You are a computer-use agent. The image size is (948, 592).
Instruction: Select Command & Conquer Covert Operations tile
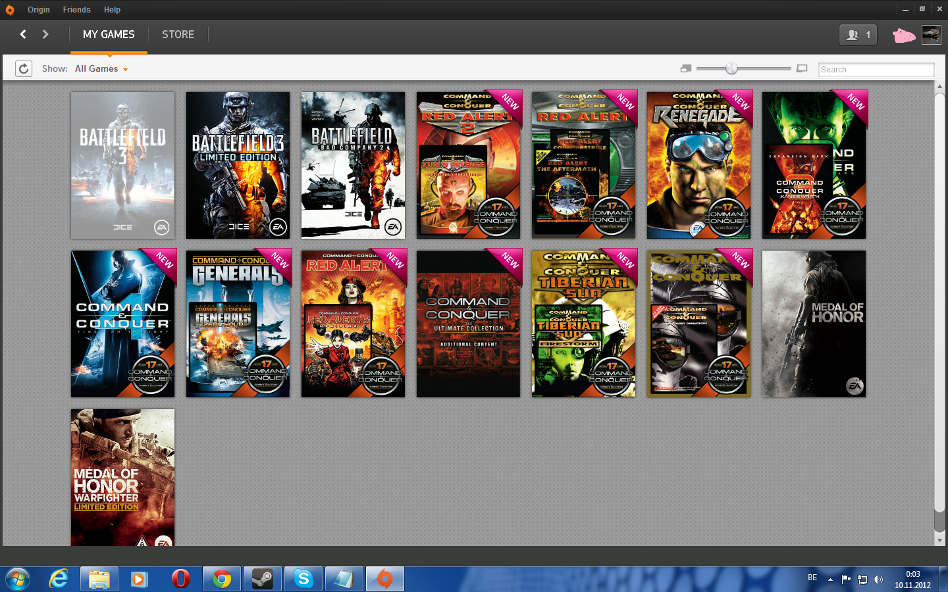pyautogui.click(x=698, y=324)
